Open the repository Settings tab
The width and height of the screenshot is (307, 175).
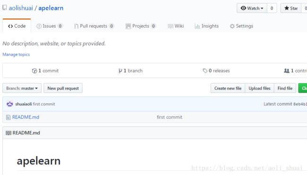(x=241, y=26)
